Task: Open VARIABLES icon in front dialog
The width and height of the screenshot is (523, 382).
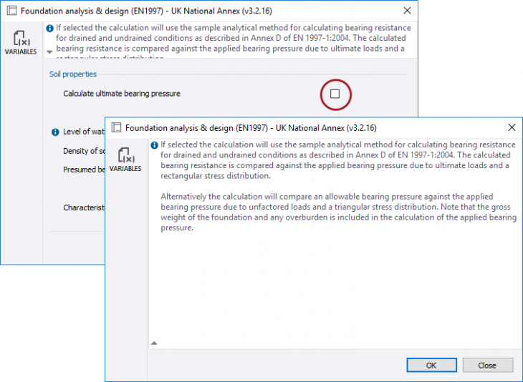Action: coord(125,160)
